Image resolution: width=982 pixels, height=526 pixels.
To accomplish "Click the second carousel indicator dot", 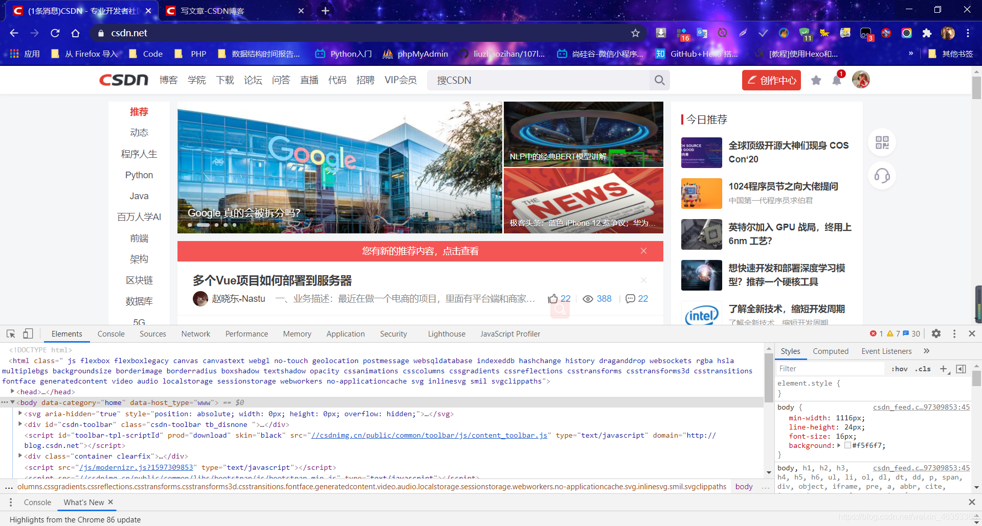I will coord(203,225).
